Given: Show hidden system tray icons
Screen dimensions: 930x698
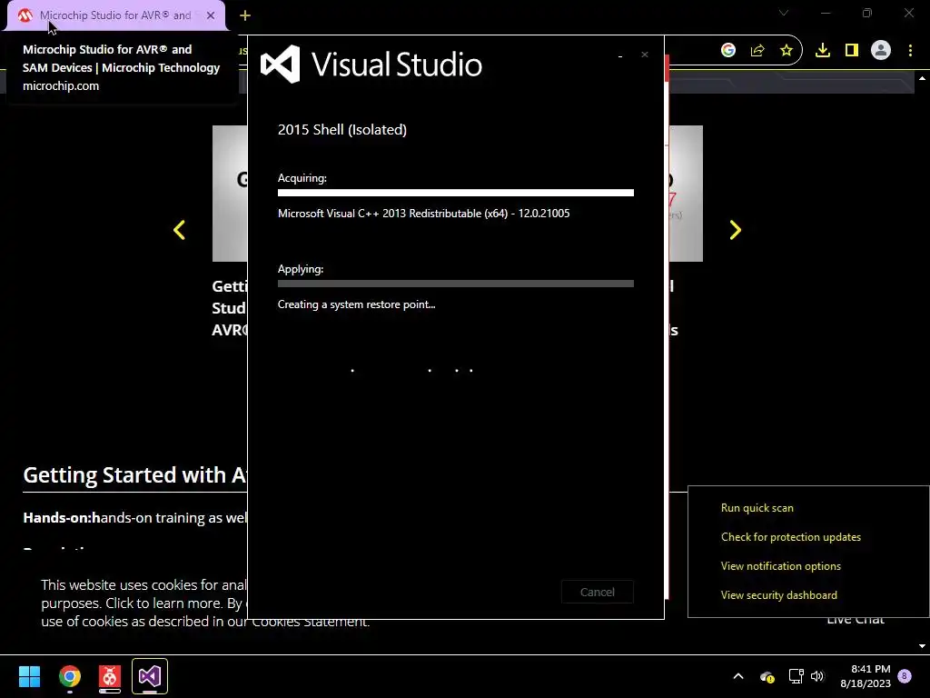Looking at the screenshot, I should [738, 676].
